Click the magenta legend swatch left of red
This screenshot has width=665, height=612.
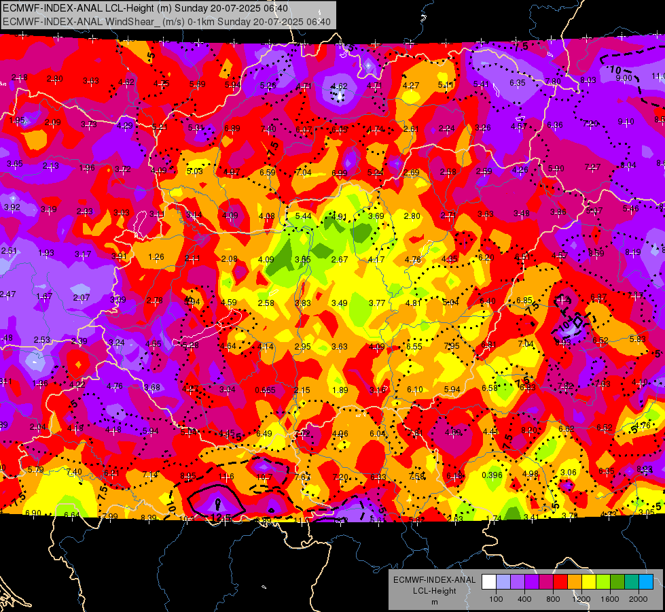click(x=546, y=582)
